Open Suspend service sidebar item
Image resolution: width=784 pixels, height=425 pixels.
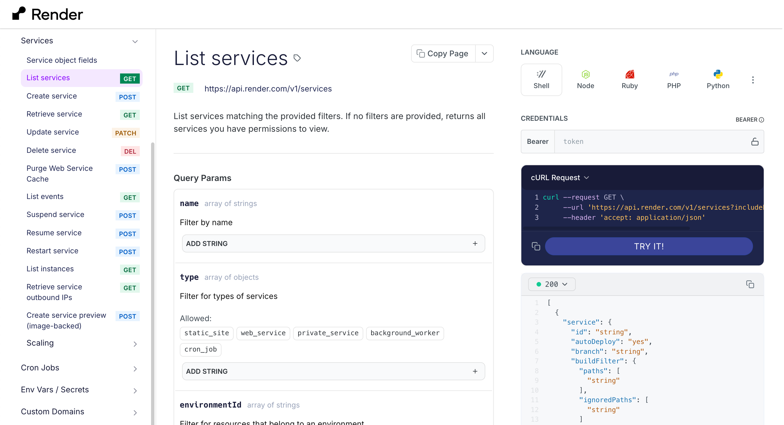[x=81, y=215]
